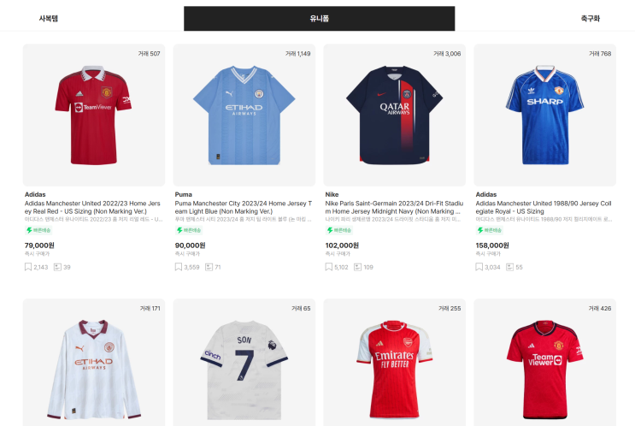This screenshot has width=635, height=426.
Task: Open the Adidas Manchester United 2022/23 Home Jersey title link
Action: 93,207
